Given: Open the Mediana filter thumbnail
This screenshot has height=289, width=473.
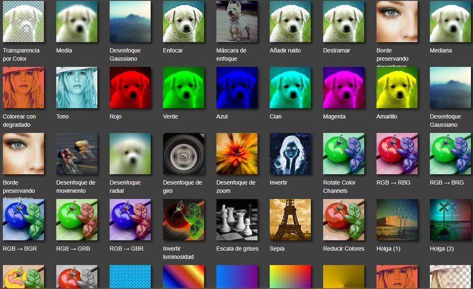Looking at the screenshot, I should point(450,22).
